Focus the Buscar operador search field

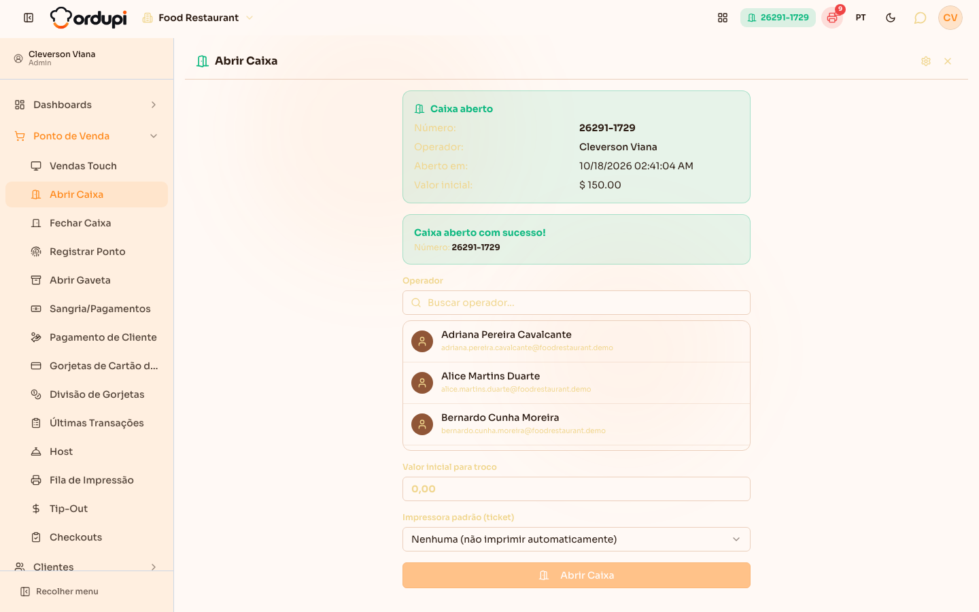pos(577,303)
